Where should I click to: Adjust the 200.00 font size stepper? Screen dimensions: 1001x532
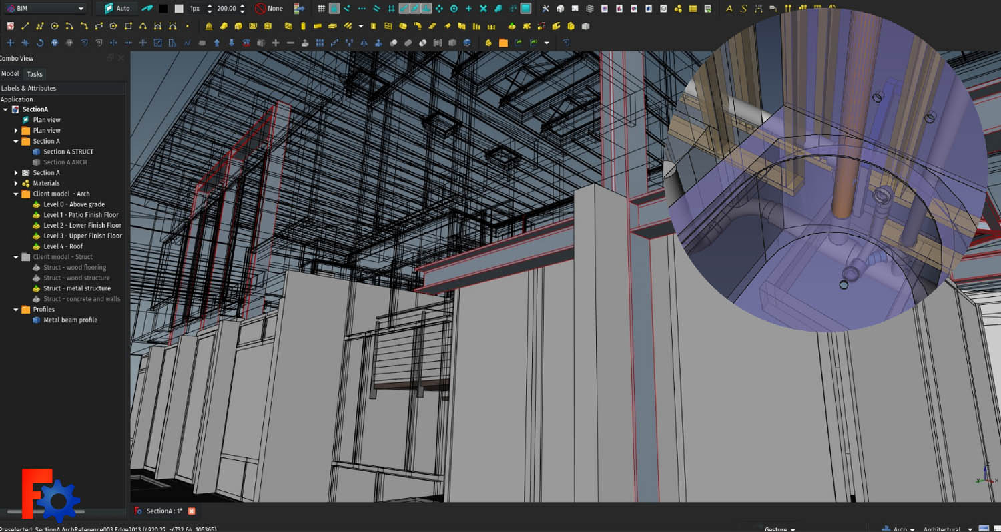tap(242, 9)
